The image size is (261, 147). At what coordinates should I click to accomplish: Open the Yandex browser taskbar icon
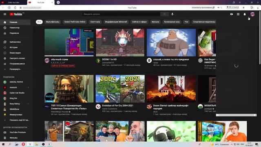tap(30, 144)
